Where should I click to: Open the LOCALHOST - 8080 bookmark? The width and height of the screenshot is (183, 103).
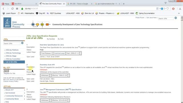[x=126, y=13]
